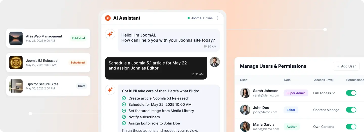Click the sarah@demo.com email address

tap(266, 95)
